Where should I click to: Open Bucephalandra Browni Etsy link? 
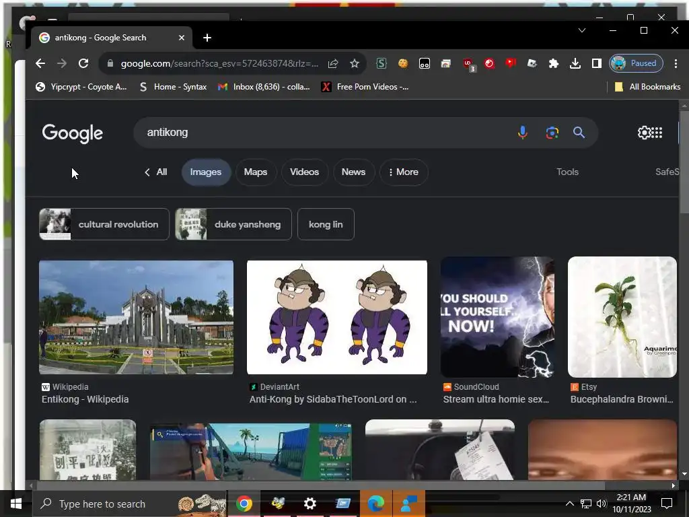click(622, 399)
